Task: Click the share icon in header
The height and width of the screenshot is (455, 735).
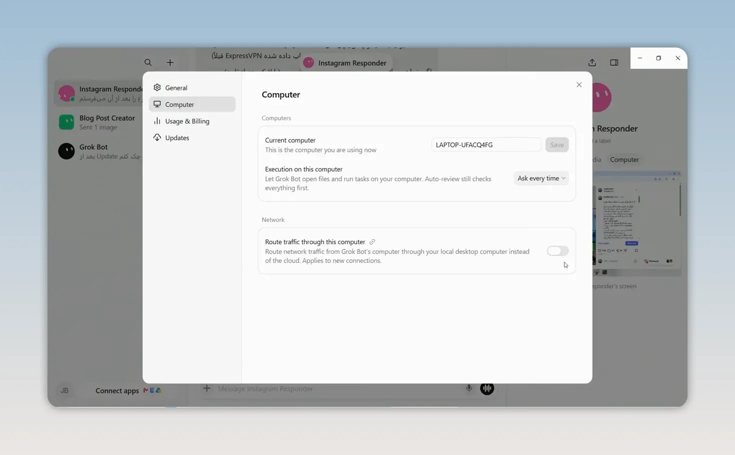Action: (592, 62)
